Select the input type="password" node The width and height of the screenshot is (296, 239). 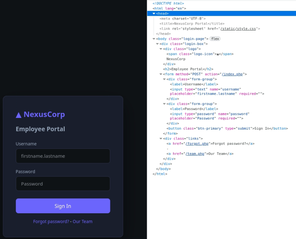[x=210, y=116]
